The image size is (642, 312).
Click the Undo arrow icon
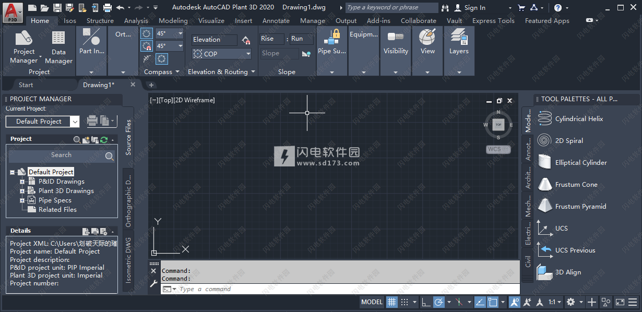point(121,8)
